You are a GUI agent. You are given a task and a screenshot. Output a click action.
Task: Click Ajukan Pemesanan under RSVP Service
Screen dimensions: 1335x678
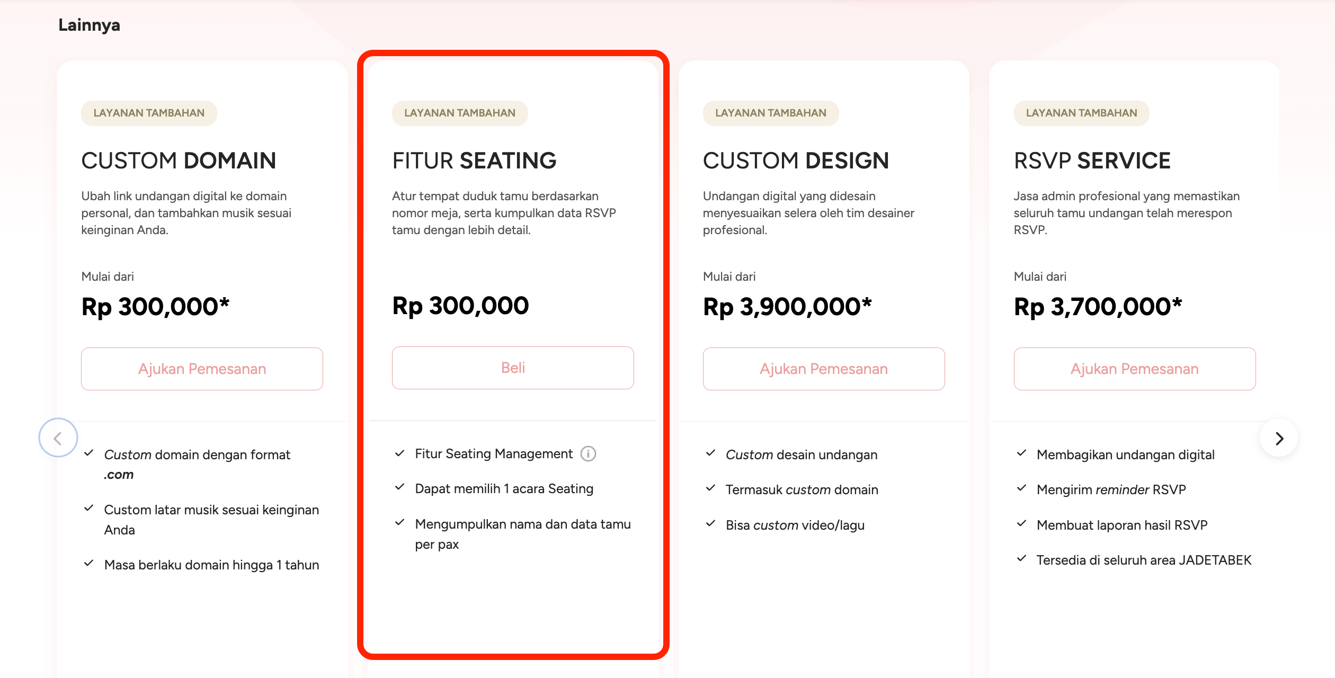coord(1135,369)
